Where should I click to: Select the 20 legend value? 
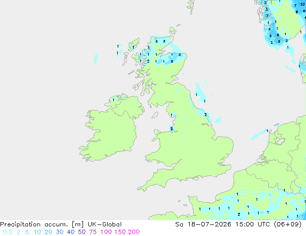coord(48,232)
